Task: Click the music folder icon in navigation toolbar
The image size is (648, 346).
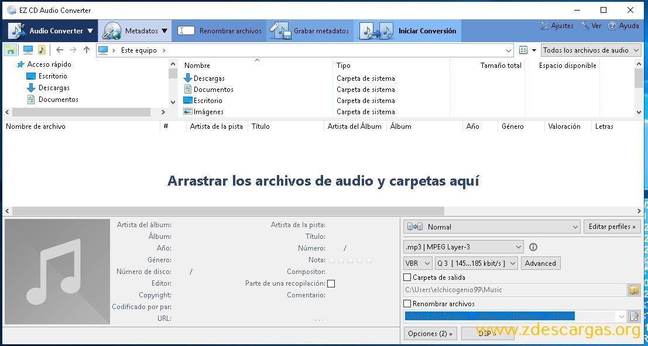Action: pyautogui.click(x=42, y=50)
